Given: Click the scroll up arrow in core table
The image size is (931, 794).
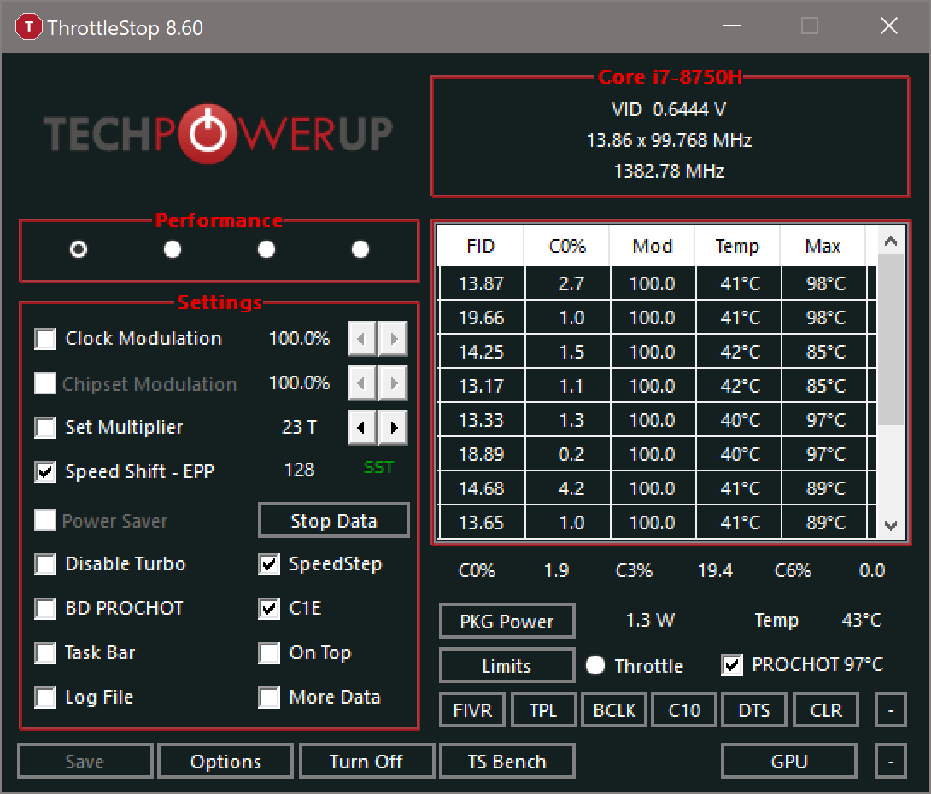Looking at the screenshot, I should tap(891, 241).
